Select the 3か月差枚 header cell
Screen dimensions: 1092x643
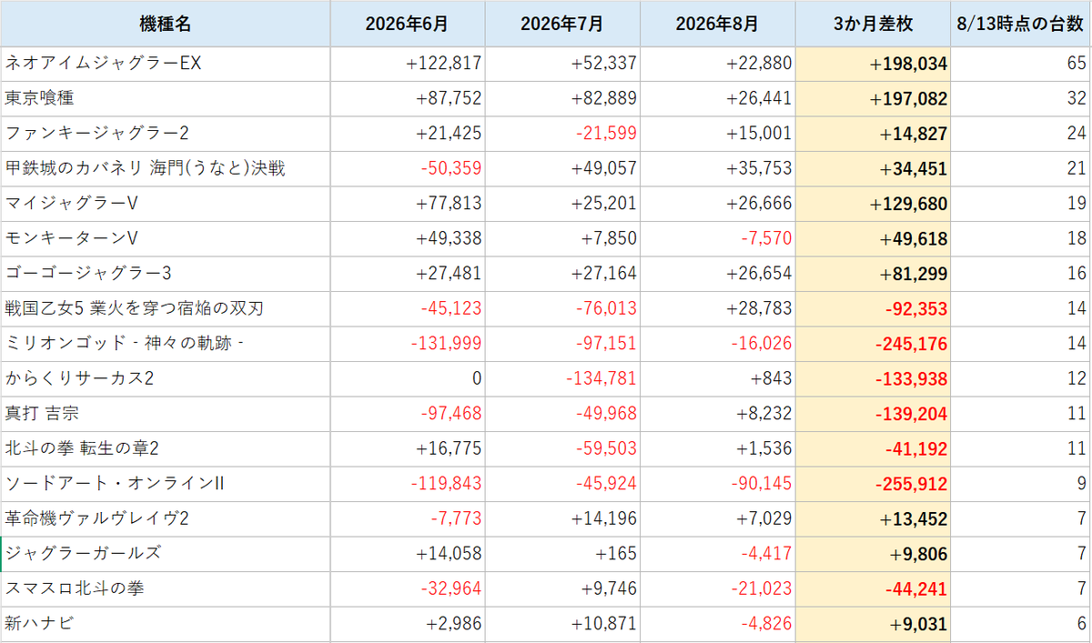(x=873, y=24)
